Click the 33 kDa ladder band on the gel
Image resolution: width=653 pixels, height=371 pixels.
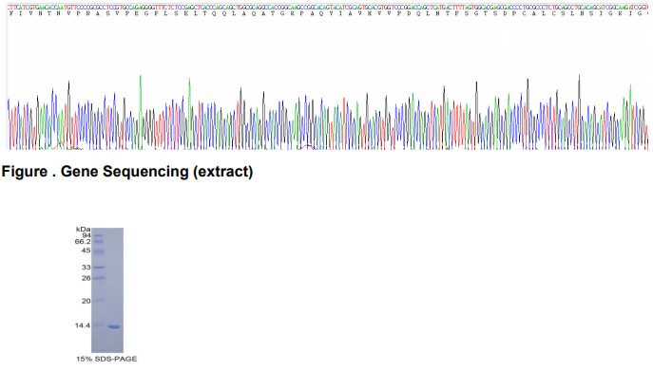pos(98,268)
